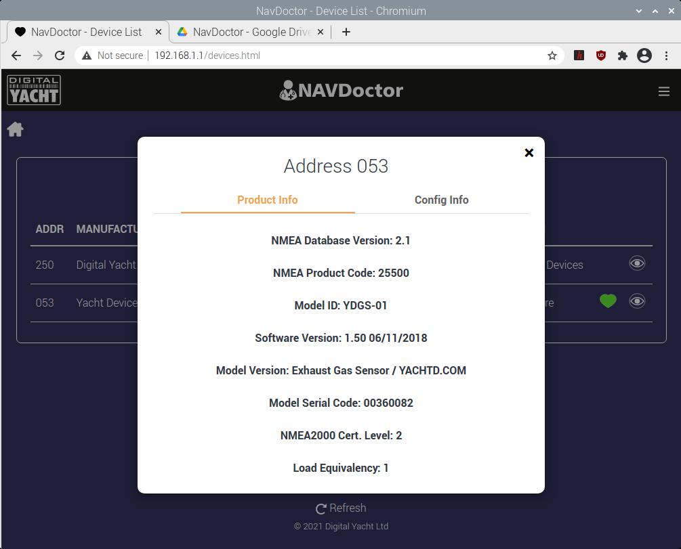The height and width of the screenshot is (549, 681).
Task: Open the uBlock Origin extension
Action: click(x=600, y=55)
